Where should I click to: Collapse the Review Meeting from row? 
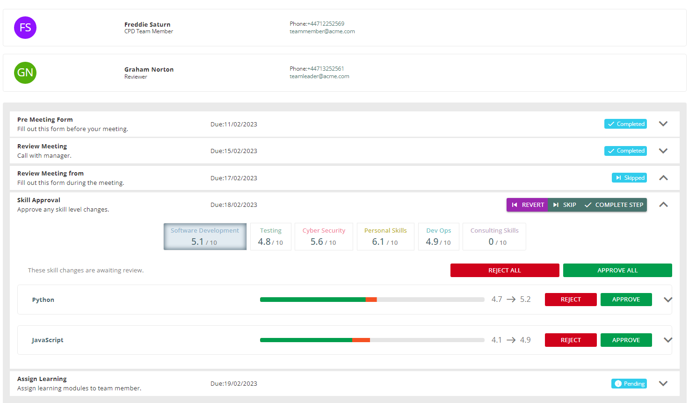[663, 178]
